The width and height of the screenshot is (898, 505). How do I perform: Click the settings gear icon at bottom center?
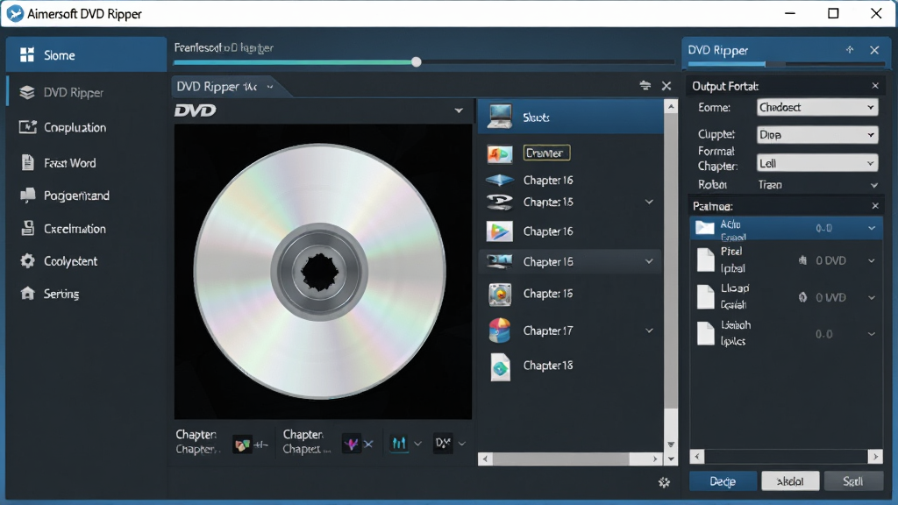(665, 482)
